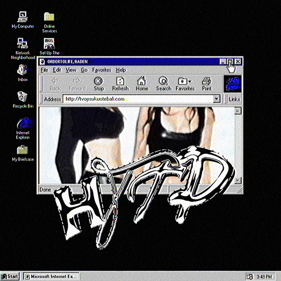Viewport: 281px width, 281px height.
Task: Select the My Computer desktop icon
Action: (x=22, y=17)
